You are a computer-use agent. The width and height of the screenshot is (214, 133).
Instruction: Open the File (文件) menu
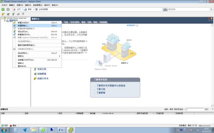pyautogui.click(x=4, y=5)
